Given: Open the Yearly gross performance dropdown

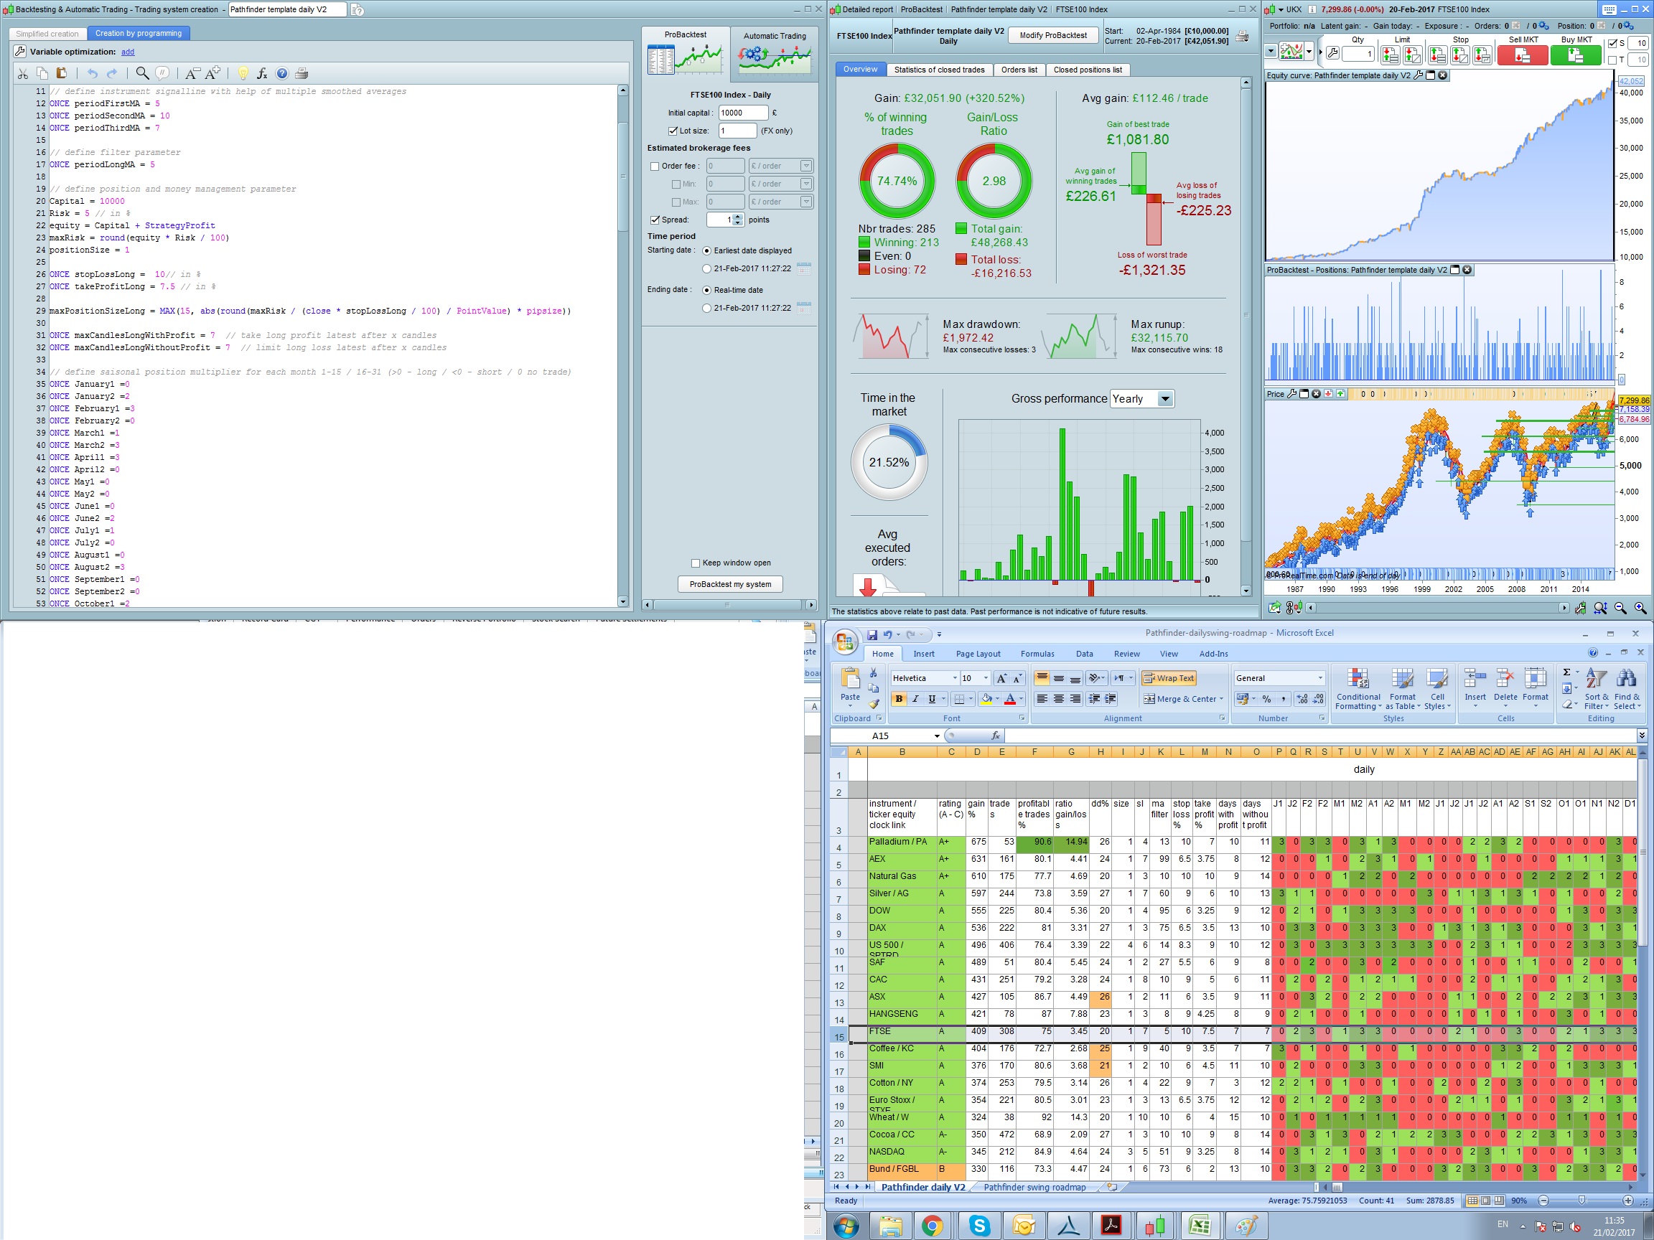Looking at the screenshot, I should pyautogui.click(x=1164, y=399).
